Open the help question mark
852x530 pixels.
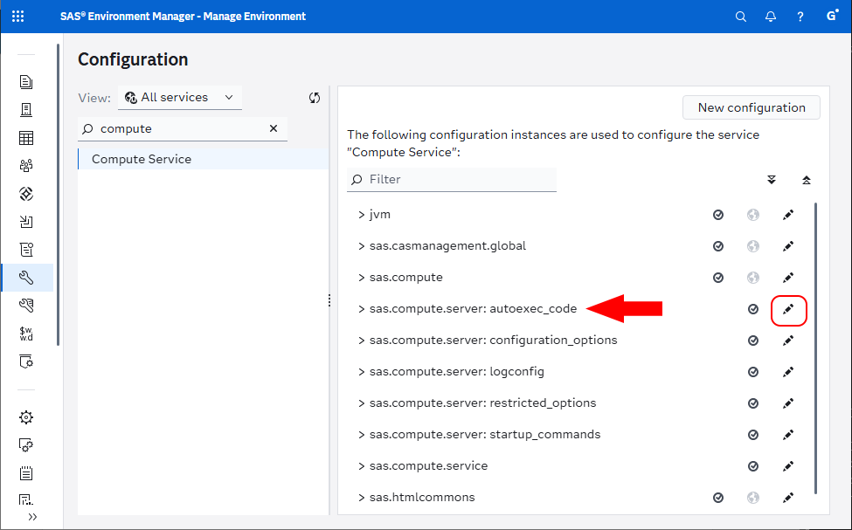click(800, 17)
